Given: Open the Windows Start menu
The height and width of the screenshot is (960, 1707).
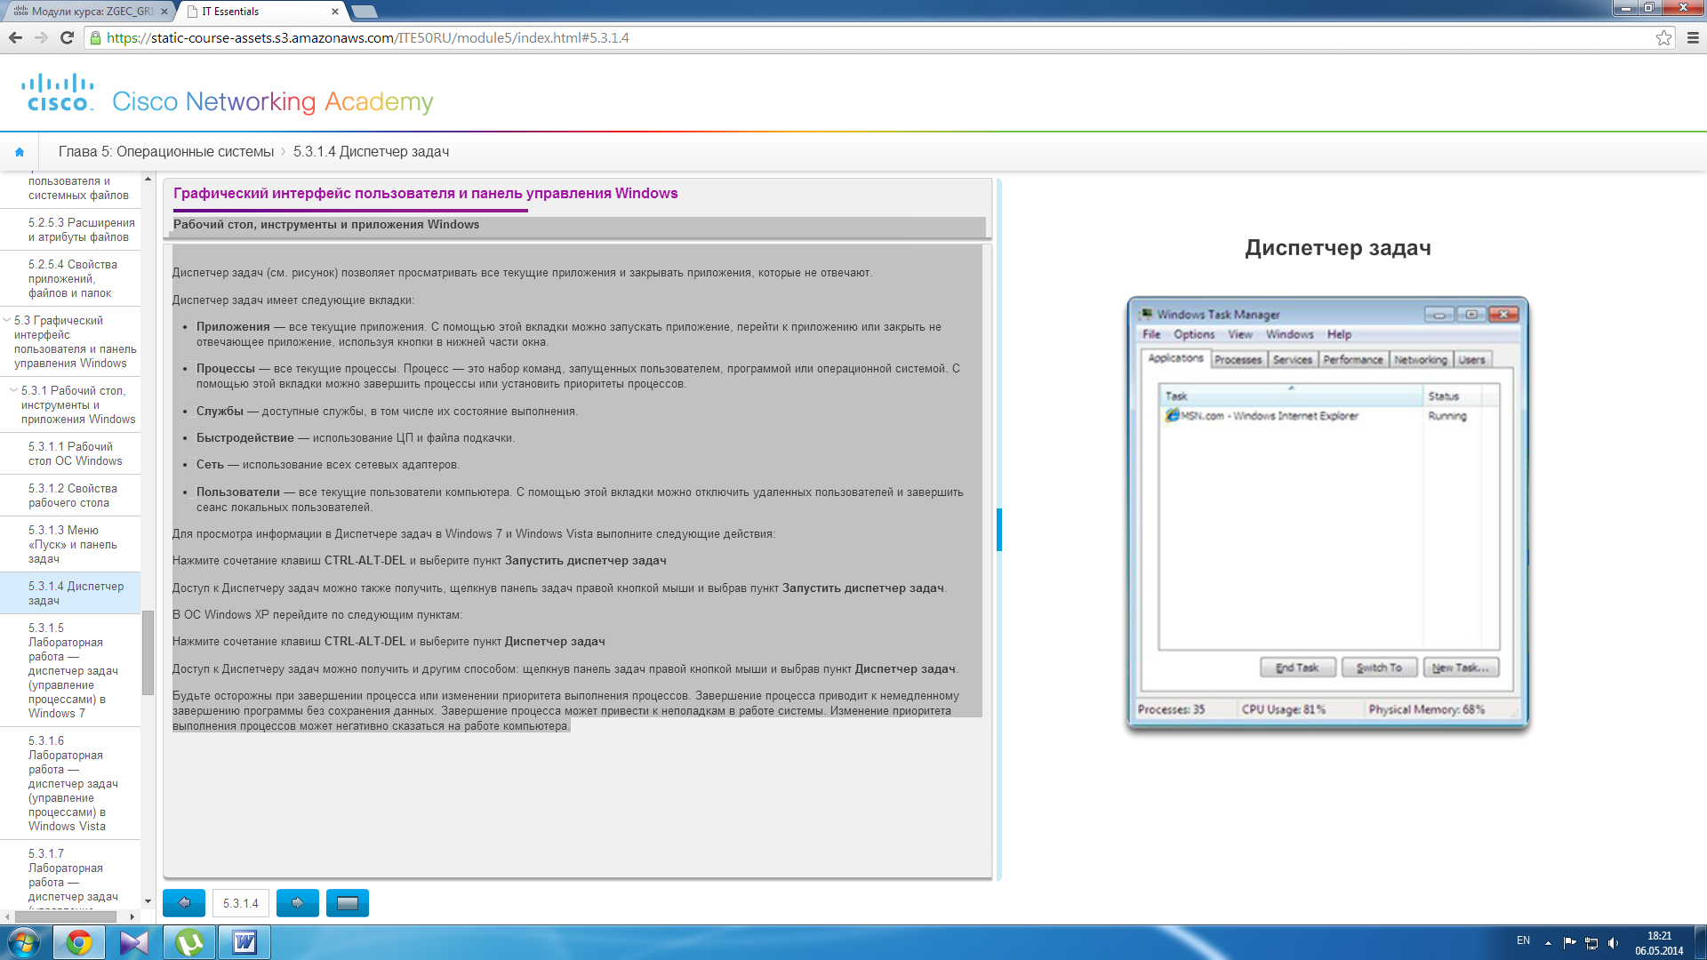Looking at the screenshot, I should [24, 942].
